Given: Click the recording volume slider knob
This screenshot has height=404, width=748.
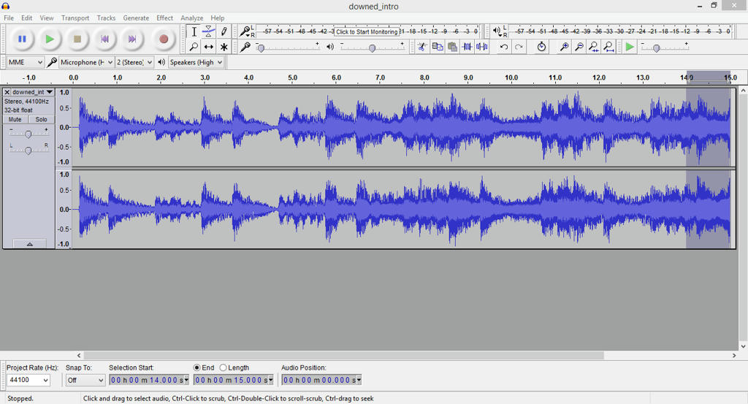Looking at the screenshot, I should (x=261, y=48).
